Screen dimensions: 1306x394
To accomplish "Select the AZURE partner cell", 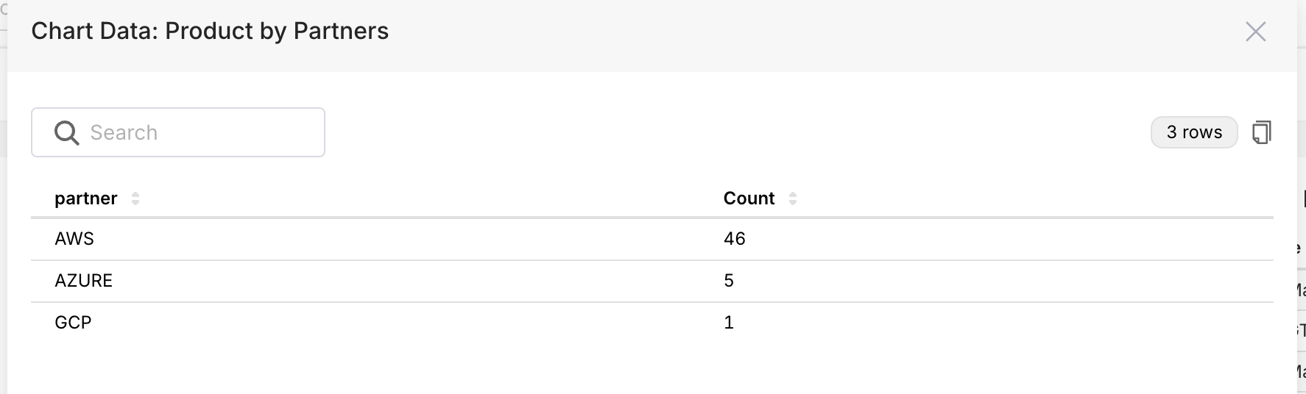I will point(83,281).
